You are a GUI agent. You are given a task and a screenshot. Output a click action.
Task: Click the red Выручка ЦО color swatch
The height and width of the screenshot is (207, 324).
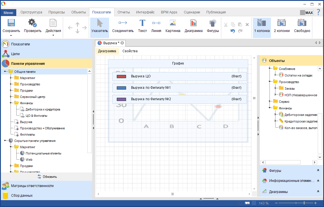tap(121, 76)
